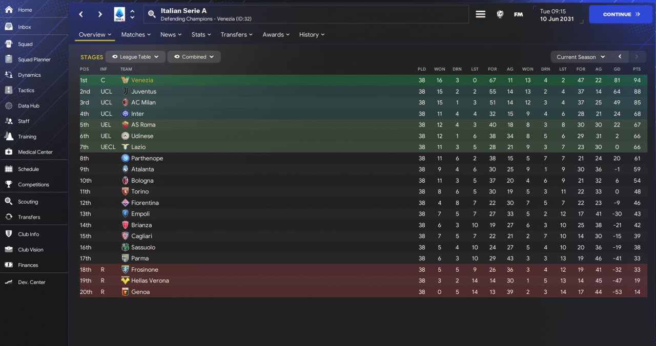Expand the League Table view dropdown
656x346 pixels.
136,57
